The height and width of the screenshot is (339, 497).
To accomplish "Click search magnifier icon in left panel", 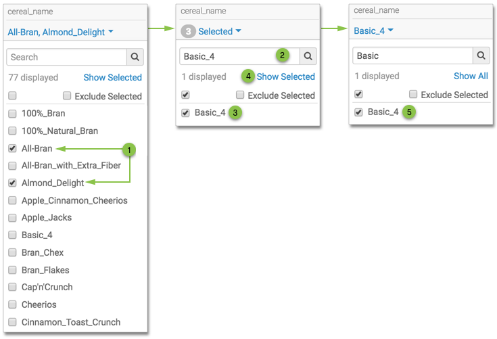I will click(x=135, y=58).
